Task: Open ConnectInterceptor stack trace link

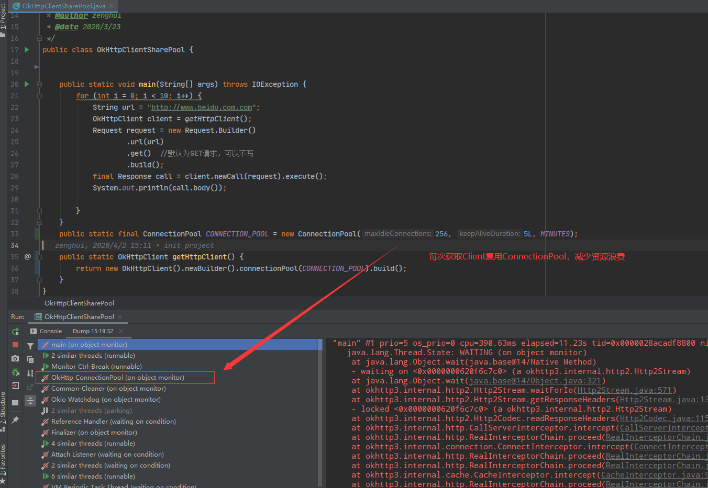Action: [x=671, y=447]
